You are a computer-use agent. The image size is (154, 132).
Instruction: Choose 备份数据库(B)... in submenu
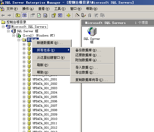93,50
